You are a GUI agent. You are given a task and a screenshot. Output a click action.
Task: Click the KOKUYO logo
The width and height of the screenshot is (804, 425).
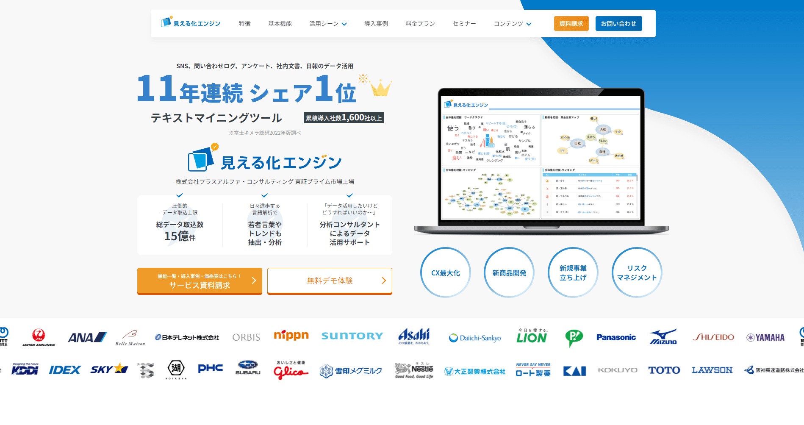tap(618, 370)
